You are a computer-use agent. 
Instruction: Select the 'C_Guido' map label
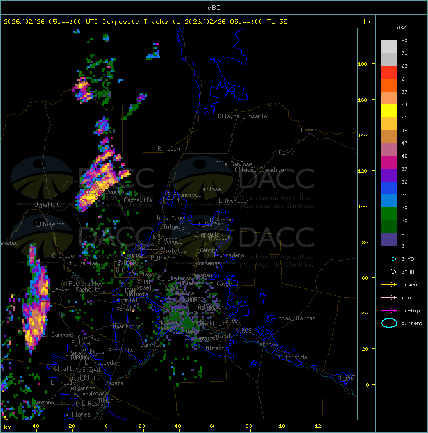63,256
